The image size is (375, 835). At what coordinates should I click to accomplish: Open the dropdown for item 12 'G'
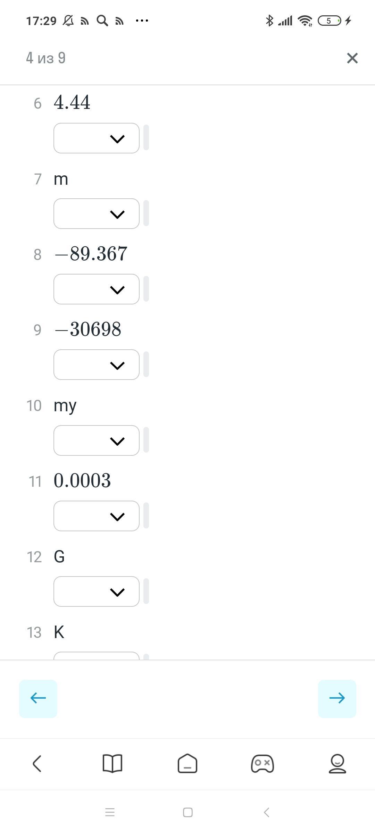97,591
